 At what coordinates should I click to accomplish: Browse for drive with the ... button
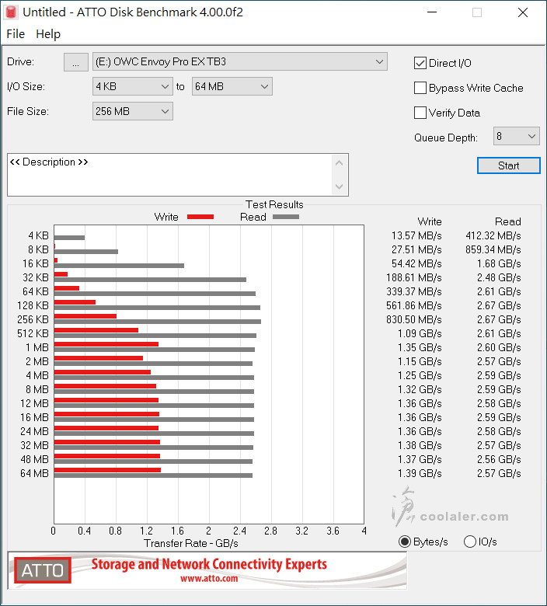click(x=76, y=62)
